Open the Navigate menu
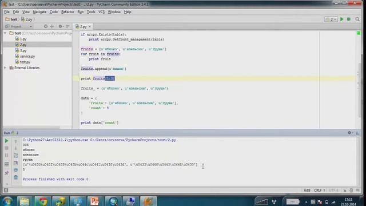Viewport: 366px width, 206px height. pos(39,12)
